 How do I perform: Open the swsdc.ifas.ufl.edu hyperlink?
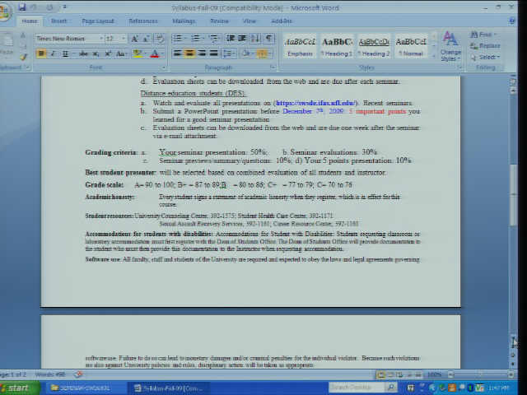click(x=315, y=103)
